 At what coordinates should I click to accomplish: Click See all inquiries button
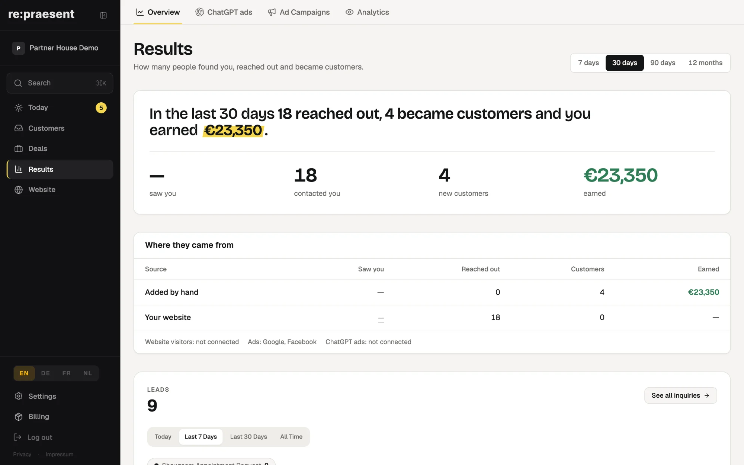(680, 395)
